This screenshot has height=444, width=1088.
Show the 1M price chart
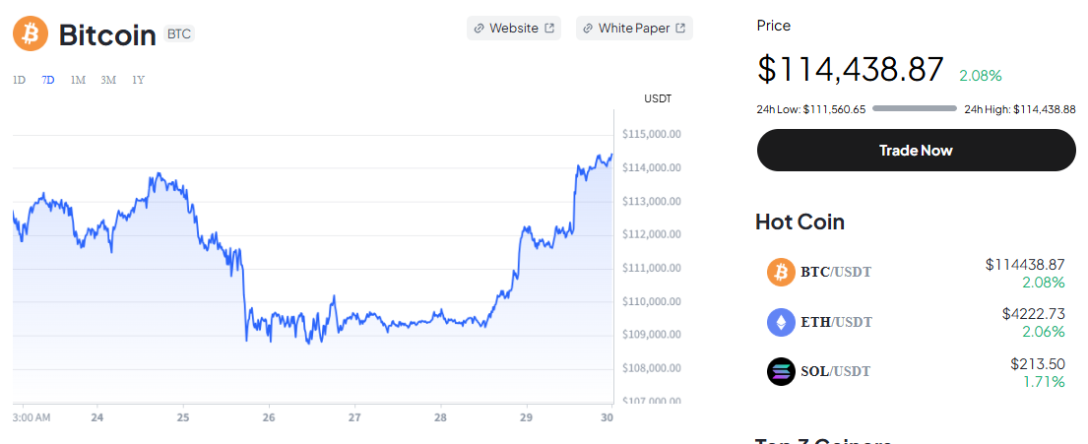[x=78, y=80]
